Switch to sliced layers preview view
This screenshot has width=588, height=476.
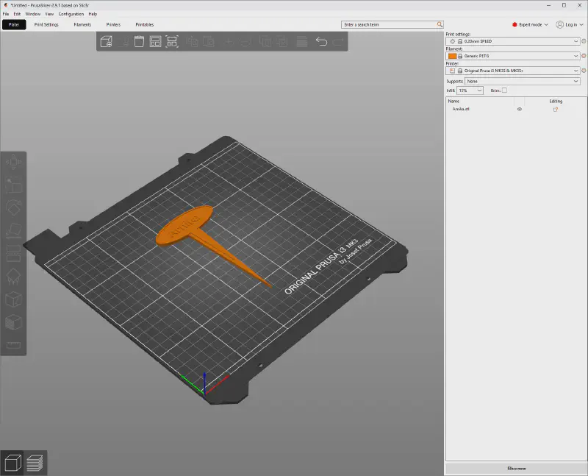point(35,463)
